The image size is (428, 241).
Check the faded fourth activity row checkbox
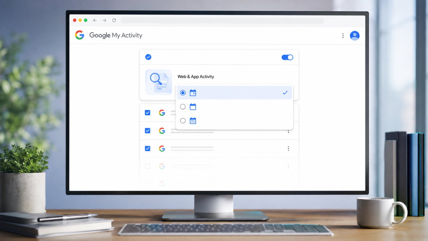pos(147,166)
